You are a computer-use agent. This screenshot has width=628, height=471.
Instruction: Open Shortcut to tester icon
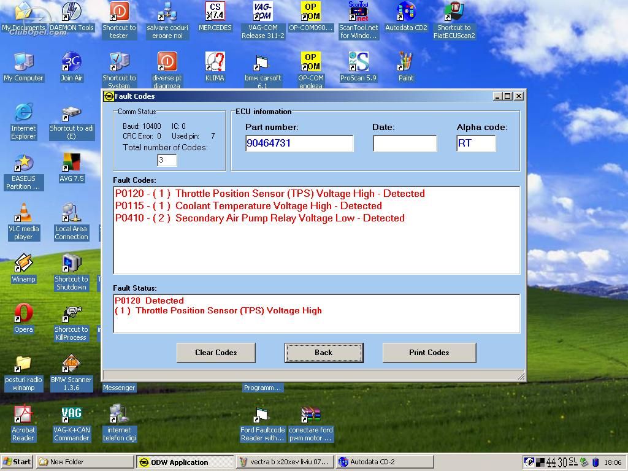(x=119, y=21)
